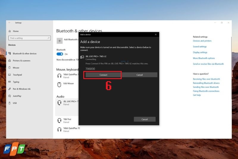Click the headset icon of JBL LIVE PRO+ under Audio
The height and width of the screenshot is (159, 238).
point(59,103)
